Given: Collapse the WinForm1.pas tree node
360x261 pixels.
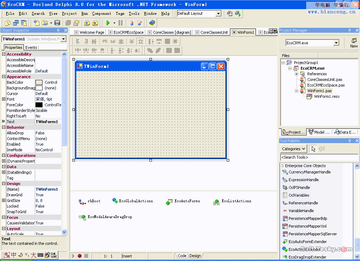Looking at the screenshot, I should click(x=296, y=91).
